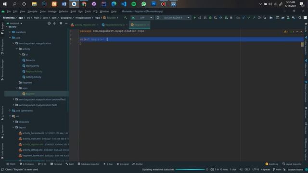
Task: Select activity_beranda.xml in layout folder
Action: pyautogui.click(x=33, y=133)
